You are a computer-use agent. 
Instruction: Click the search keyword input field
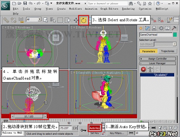click(107, 3)
